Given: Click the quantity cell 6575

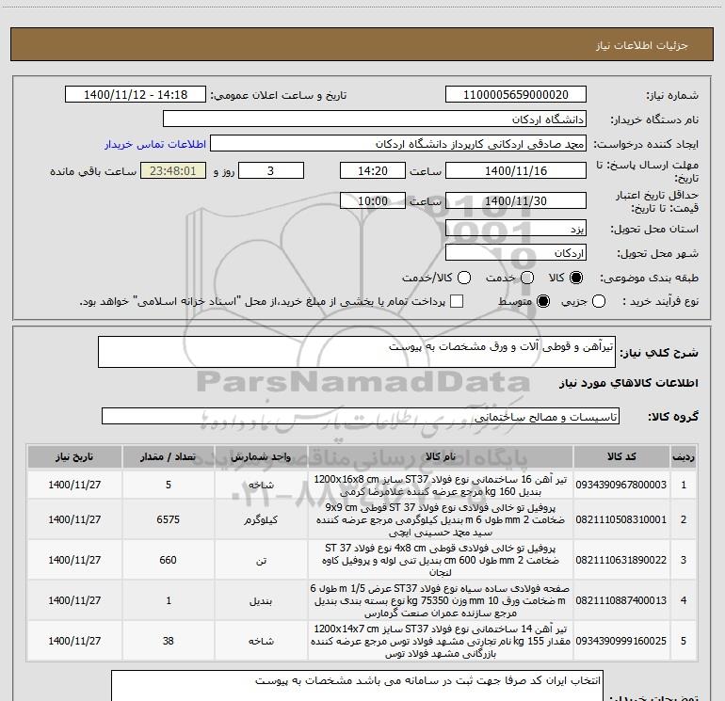Looking at the screenshot, I should (x=168, y=519).
